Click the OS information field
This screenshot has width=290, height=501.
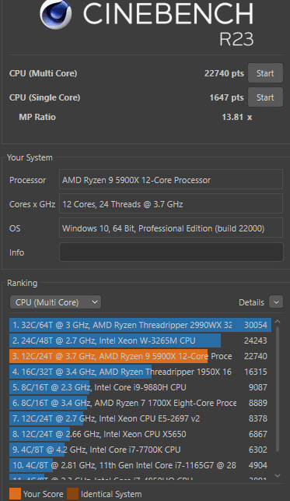tap(171, 228)
